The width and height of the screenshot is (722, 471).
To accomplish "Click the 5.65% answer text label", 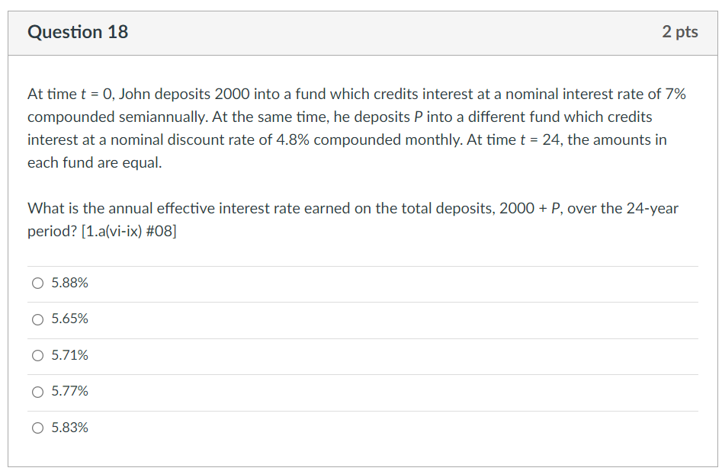I will coord(69,319).
